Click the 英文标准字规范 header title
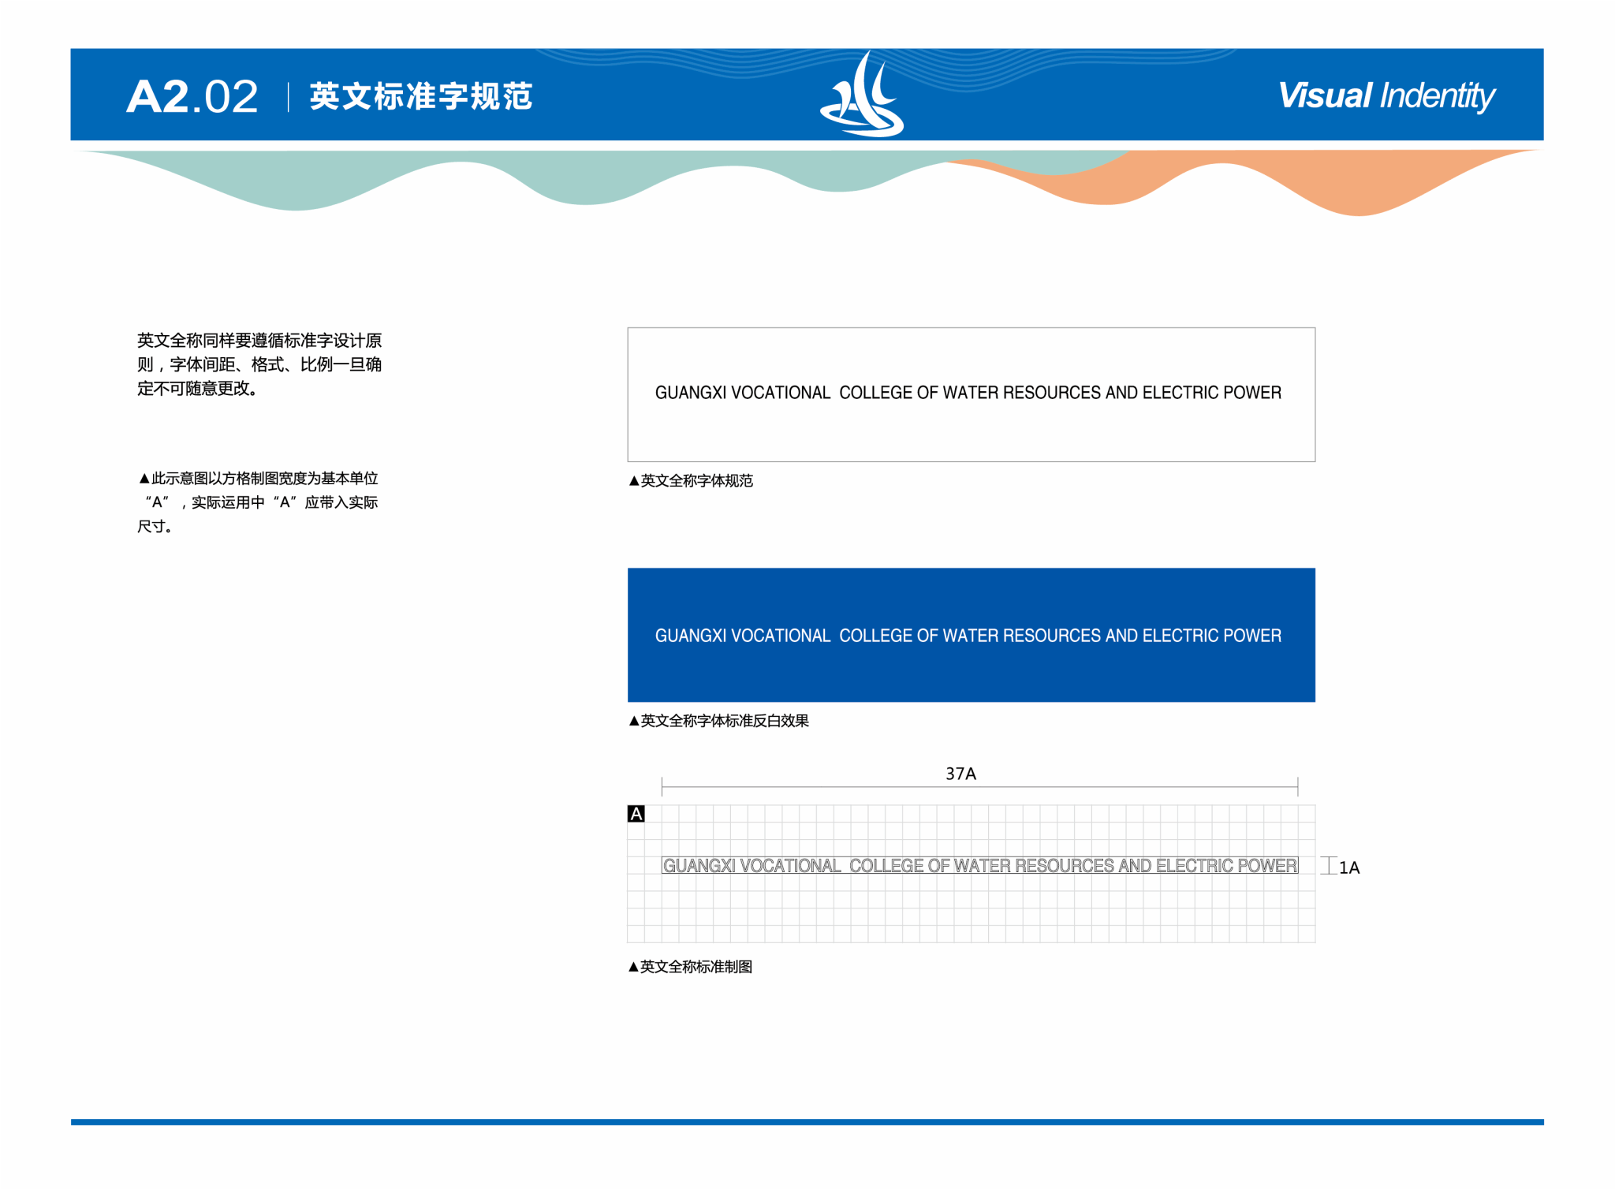1615x1190 pixels. click(x=421, y=97)
